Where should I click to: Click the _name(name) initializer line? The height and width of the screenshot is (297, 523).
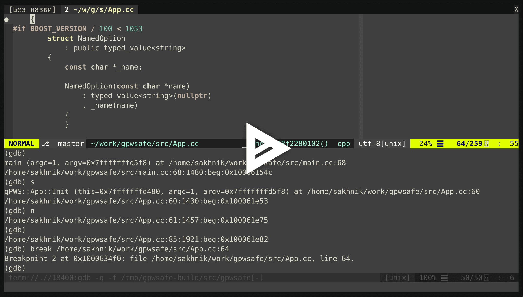point(110,105)
